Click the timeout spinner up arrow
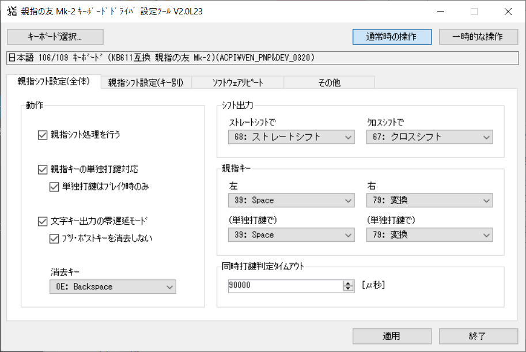 click(x=348, y=283)
